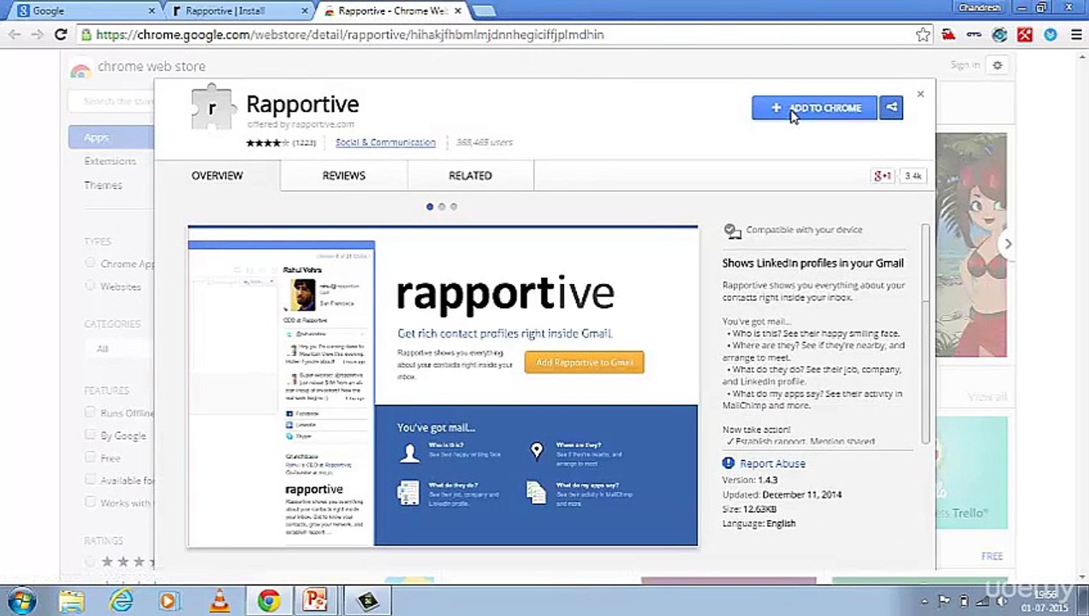The width and height of the screenshot is (1089, 616).
Task: Click the red train extension icon
Action: [x=949, y=35]
